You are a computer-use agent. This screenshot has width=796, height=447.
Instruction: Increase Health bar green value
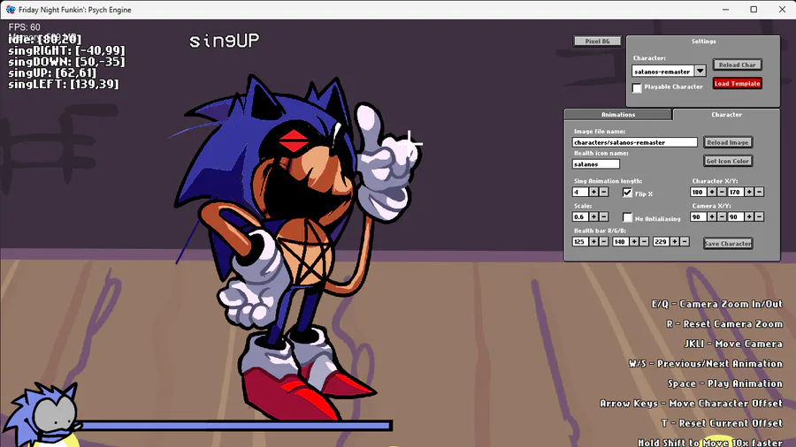pyautogui.click(x=634, y=242)
